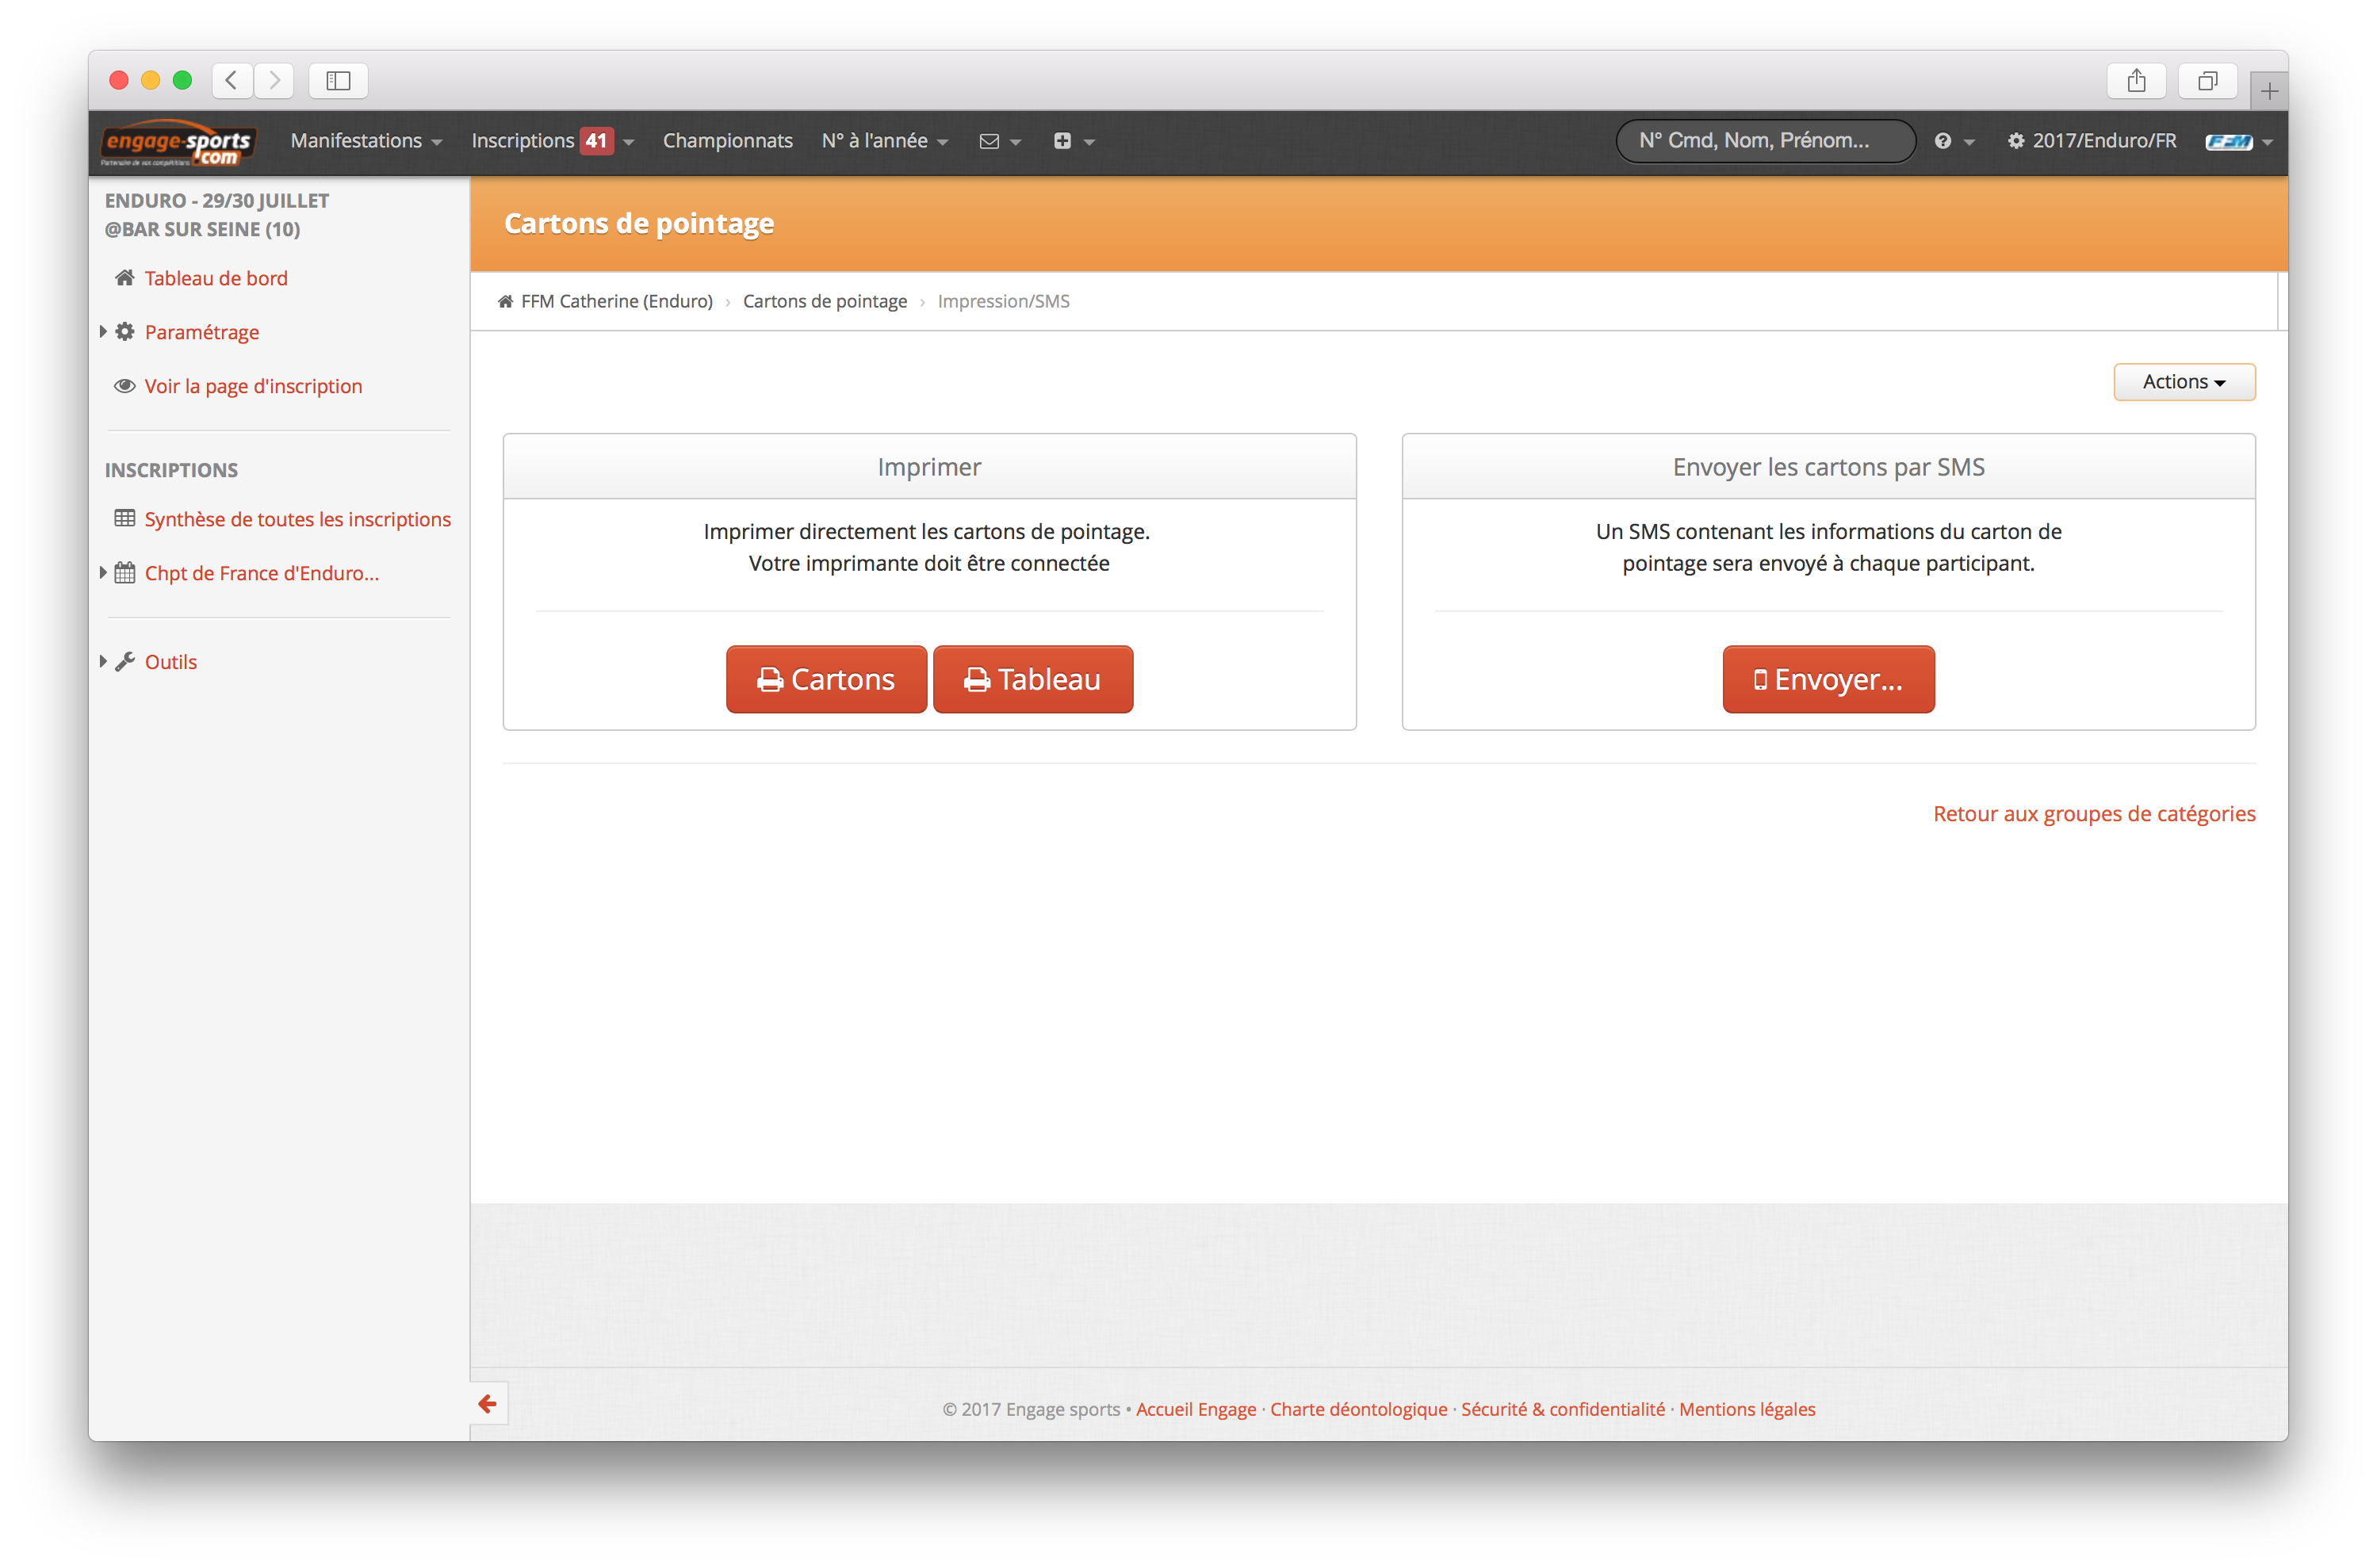This screenshot has height=1568, width=2377.
Task: Print the Tableau
Action: point(1032,679)
